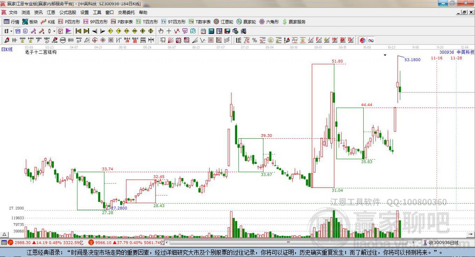Open the 窗口 menu
This screenshot has width=475, height=257.
pyautogui.click(x=109, y=13)
